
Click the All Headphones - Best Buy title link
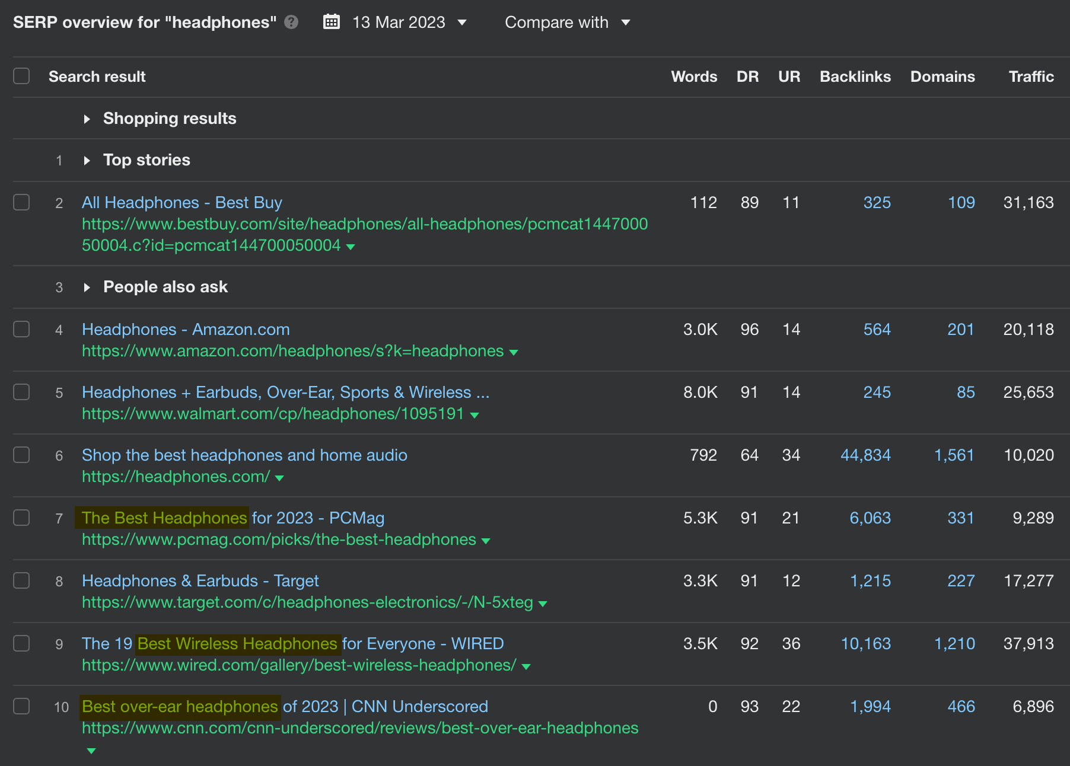point(181,202)
